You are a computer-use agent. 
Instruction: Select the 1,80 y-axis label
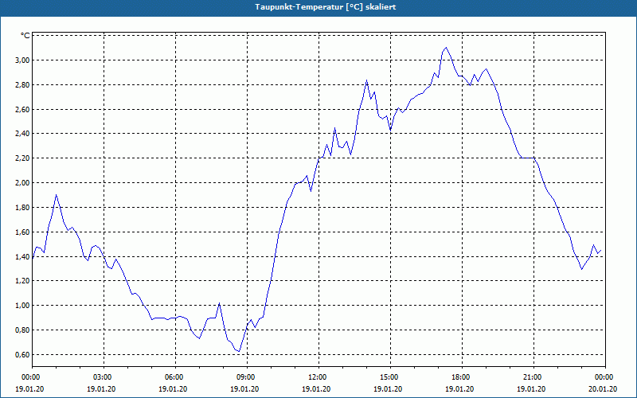[22, 208]
